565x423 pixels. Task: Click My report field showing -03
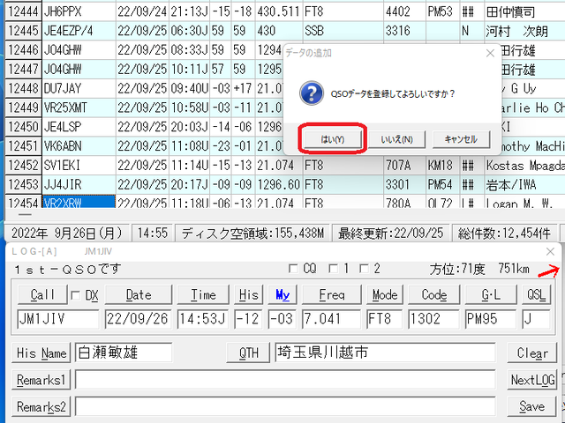(x=282, y=319)
